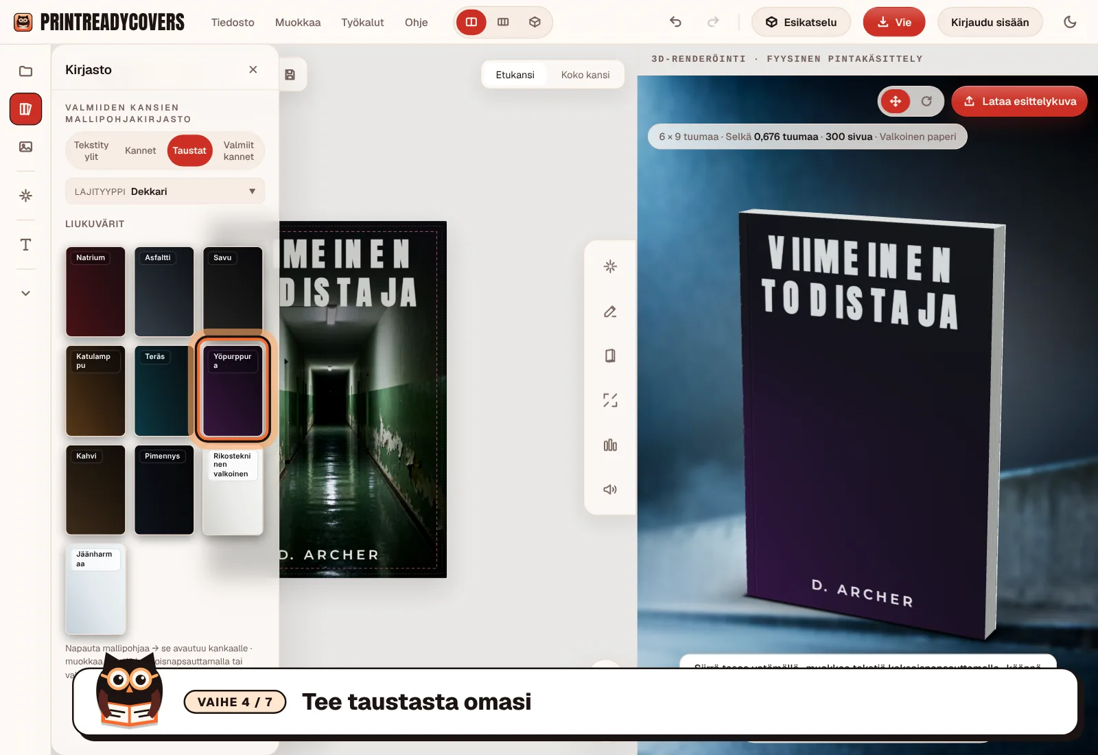1098x755 pixels.
Task: Switch to Koko kansi view
Action: coord(585,75)
